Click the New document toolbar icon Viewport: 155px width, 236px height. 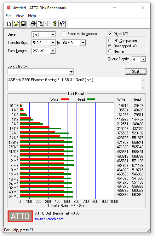click(x=9, y=24)
